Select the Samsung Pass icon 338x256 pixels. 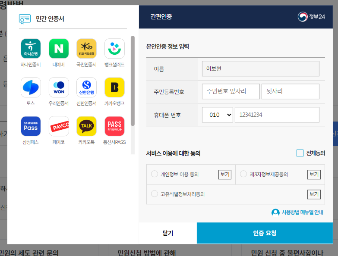tap(31, 126)
